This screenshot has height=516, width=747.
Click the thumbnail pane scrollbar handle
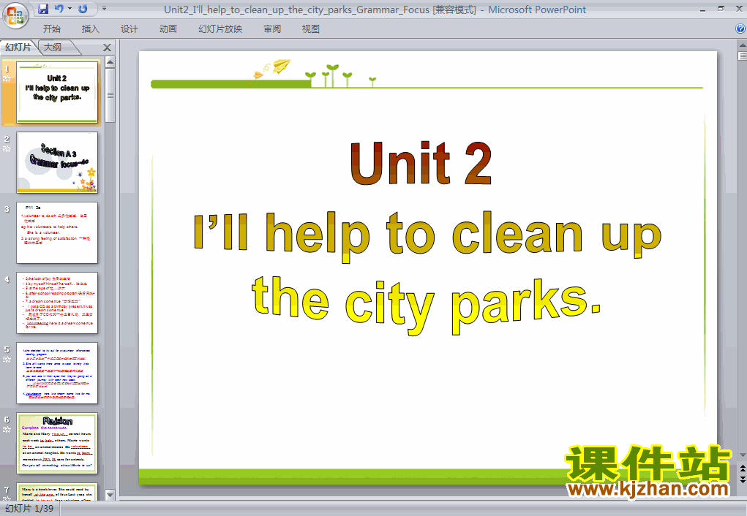coord(110,95)
